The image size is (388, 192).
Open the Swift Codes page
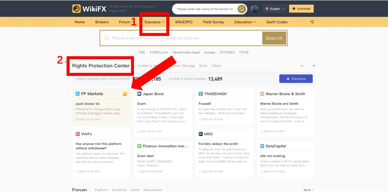(x=277, y=22)
